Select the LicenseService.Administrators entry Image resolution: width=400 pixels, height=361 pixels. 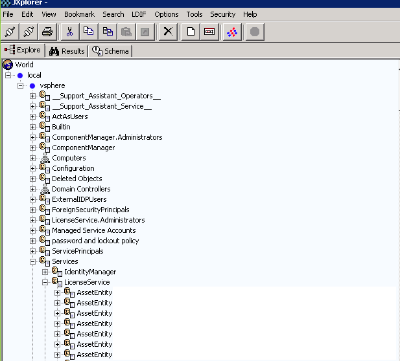pyautogui.click(x=99, y=220)
